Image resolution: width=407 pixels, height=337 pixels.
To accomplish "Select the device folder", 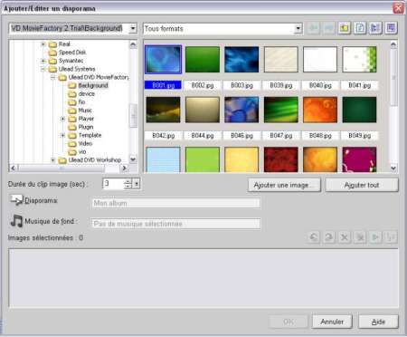I will [x=87, y=94].
